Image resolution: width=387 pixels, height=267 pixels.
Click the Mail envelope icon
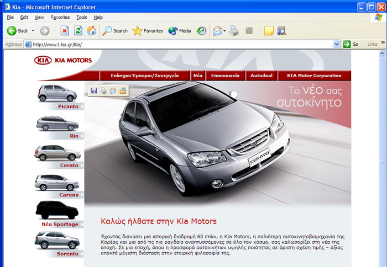217,31
